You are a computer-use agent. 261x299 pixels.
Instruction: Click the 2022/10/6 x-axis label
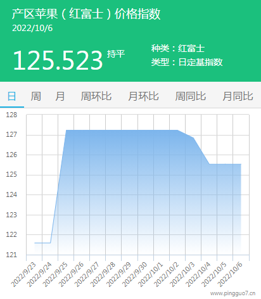click(x=230, y=274)
